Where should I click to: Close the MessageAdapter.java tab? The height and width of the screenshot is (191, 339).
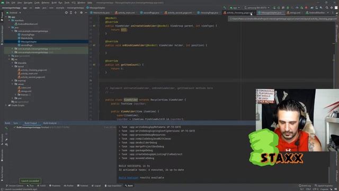click(x=283, y=13)
